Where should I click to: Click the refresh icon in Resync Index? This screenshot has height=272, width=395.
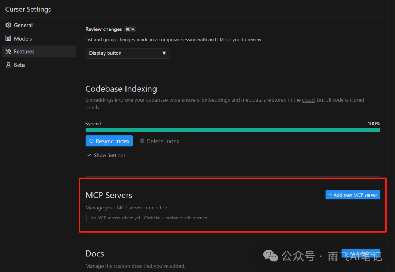91,141
